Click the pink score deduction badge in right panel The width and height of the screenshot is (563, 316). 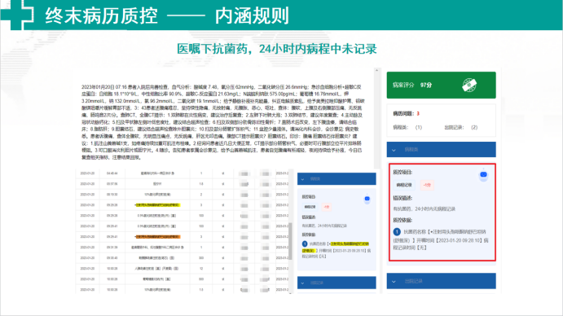tap(427, 185)
